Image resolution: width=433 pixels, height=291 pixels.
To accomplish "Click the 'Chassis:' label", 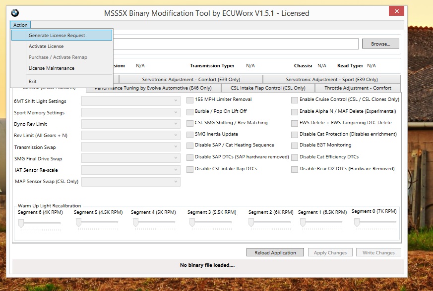I will click(303, 66).
